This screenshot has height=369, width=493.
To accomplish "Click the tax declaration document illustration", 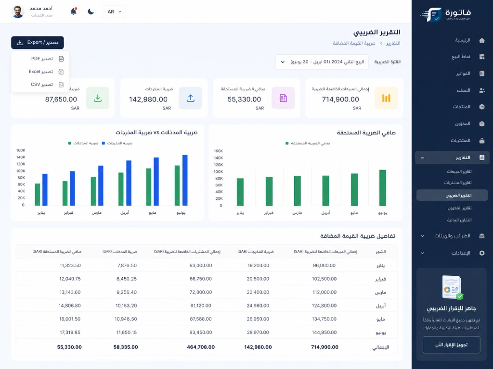I will point(452,288).
